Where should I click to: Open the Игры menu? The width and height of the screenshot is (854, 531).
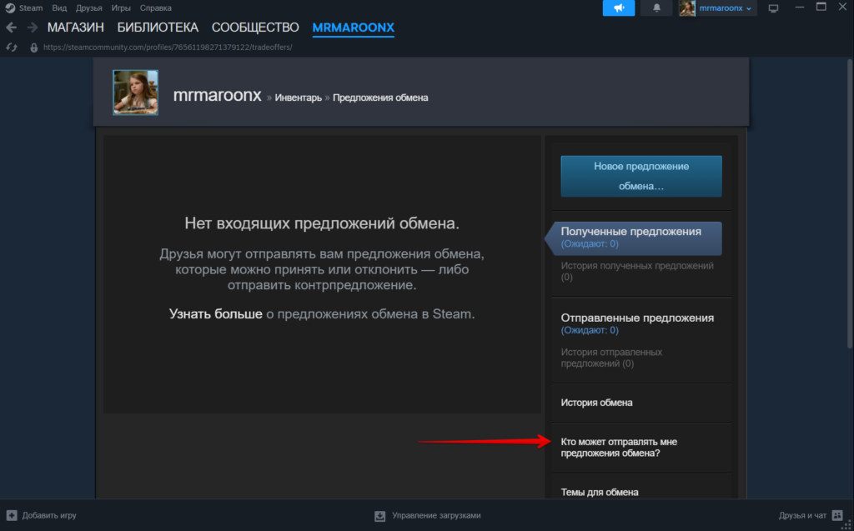point(121,8)
